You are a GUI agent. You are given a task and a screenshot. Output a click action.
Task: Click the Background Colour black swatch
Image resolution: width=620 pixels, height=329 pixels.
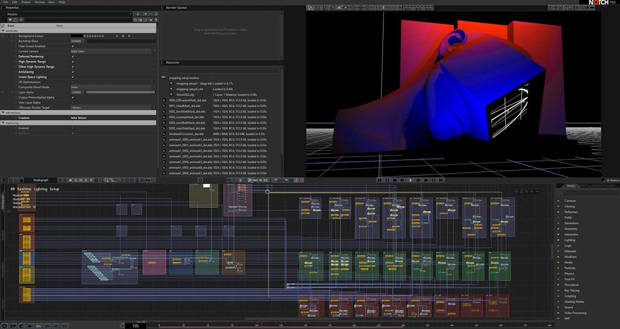[76, 36]
